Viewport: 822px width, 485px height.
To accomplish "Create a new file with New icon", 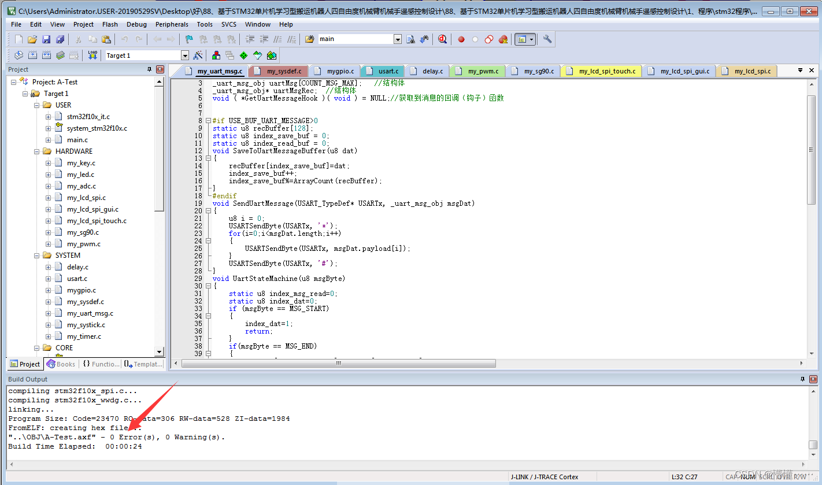I will point(18,39).
